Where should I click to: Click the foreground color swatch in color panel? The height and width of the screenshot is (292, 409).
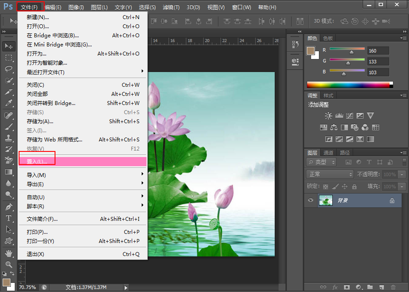click(310, 51)
